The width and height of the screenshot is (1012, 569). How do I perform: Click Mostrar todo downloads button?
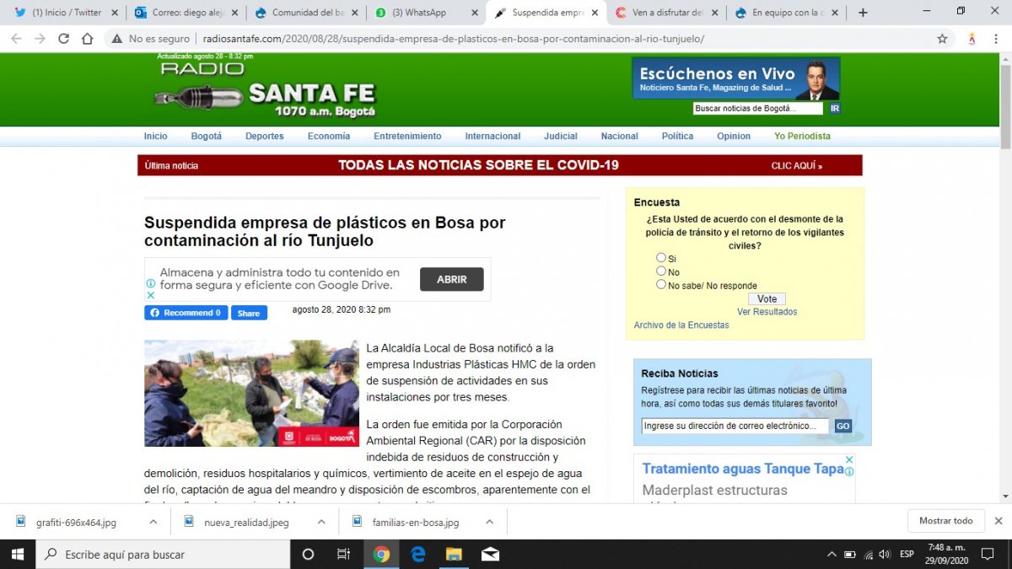(x=945, y=521)
